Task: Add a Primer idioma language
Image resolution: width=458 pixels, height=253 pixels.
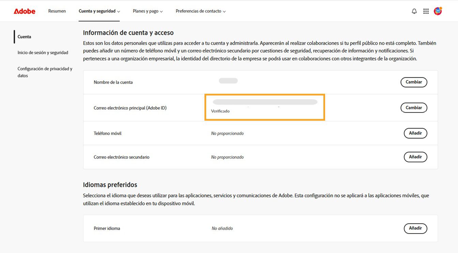Action: (415, 228)
